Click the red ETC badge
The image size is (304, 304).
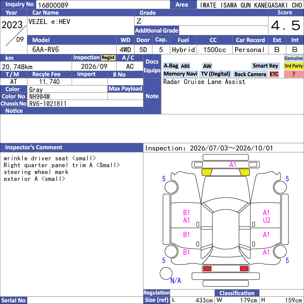[274, 74]
